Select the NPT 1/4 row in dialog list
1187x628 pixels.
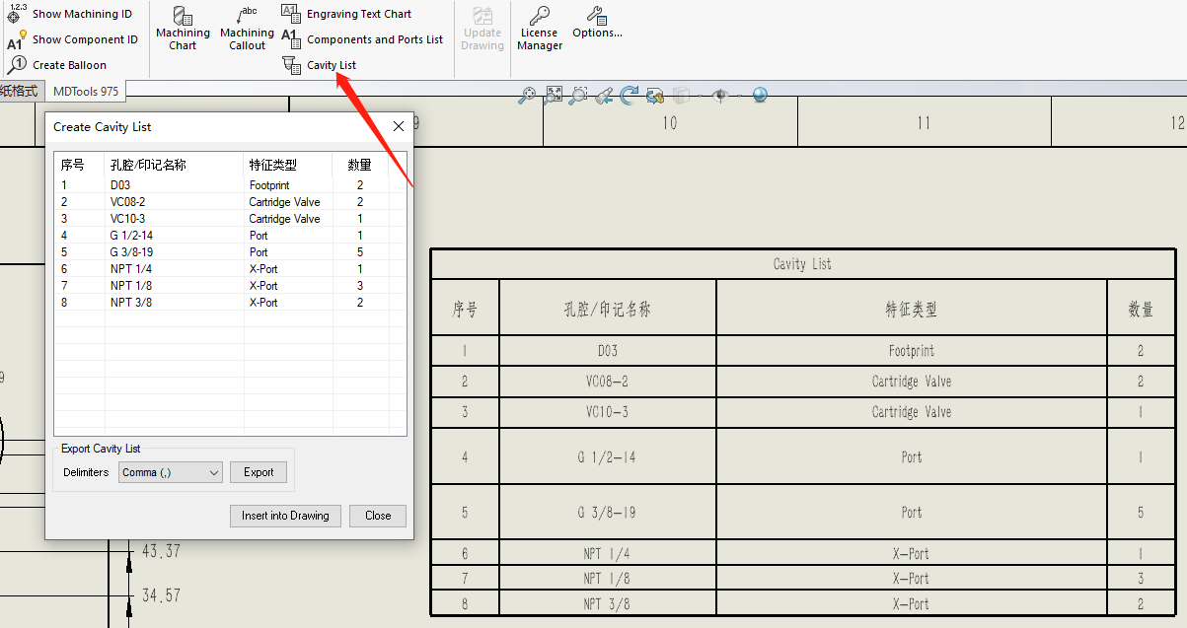(229, 269)
